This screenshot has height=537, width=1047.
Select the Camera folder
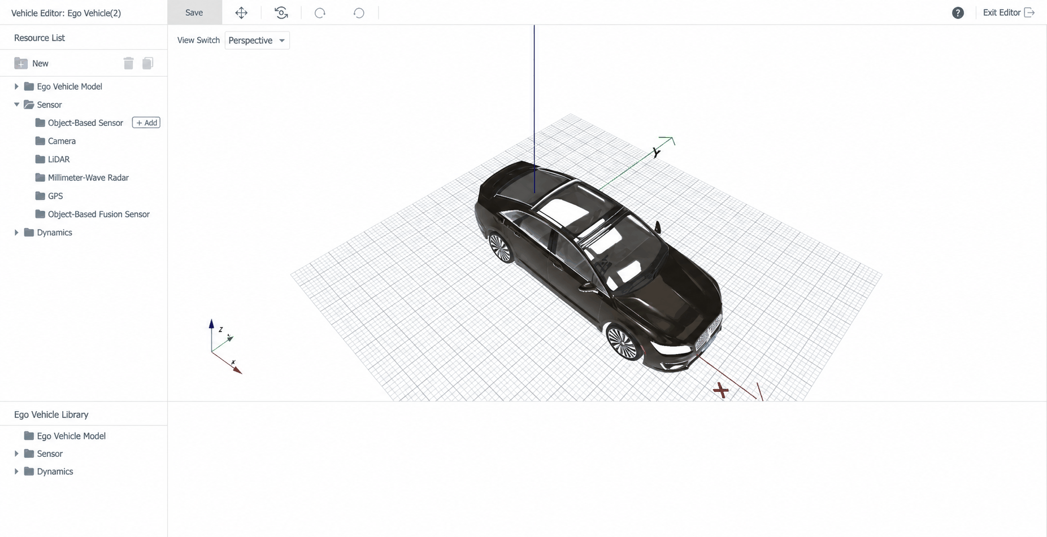pos(55,141)
